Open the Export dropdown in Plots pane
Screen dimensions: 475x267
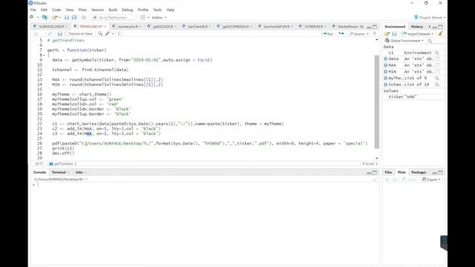431,179
